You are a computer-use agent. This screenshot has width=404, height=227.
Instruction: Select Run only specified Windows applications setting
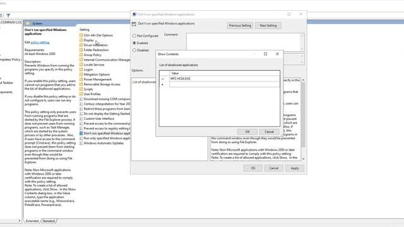[105, 138]
